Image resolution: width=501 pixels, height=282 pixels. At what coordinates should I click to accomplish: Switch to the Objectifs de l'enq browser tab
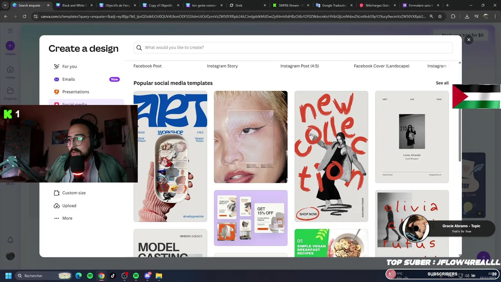[117, 5]
